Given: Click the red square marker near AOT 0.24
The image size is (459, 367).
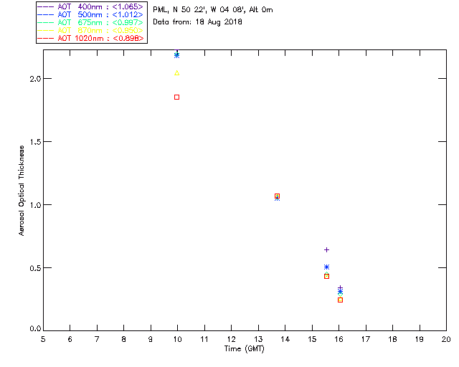Looking at the screenshot, I should point(340,300).
